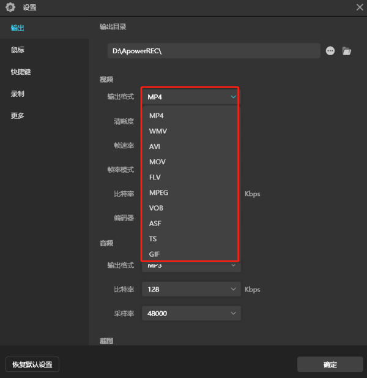This screenshot has width=367, height=378.
Task: Pick MOV as the output format
Action: pos(157,162)
